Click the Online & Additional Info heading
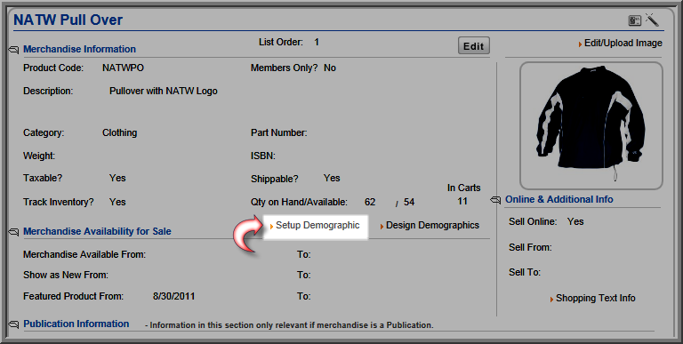Screen dimensions: 683x344 pyautogui.click(x=559, y=199)
